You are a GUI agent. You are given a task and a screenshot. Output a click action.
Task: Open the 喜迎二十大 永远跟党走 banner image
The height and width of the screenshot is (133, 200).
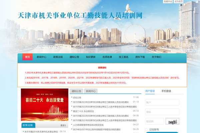coord(45,105)
